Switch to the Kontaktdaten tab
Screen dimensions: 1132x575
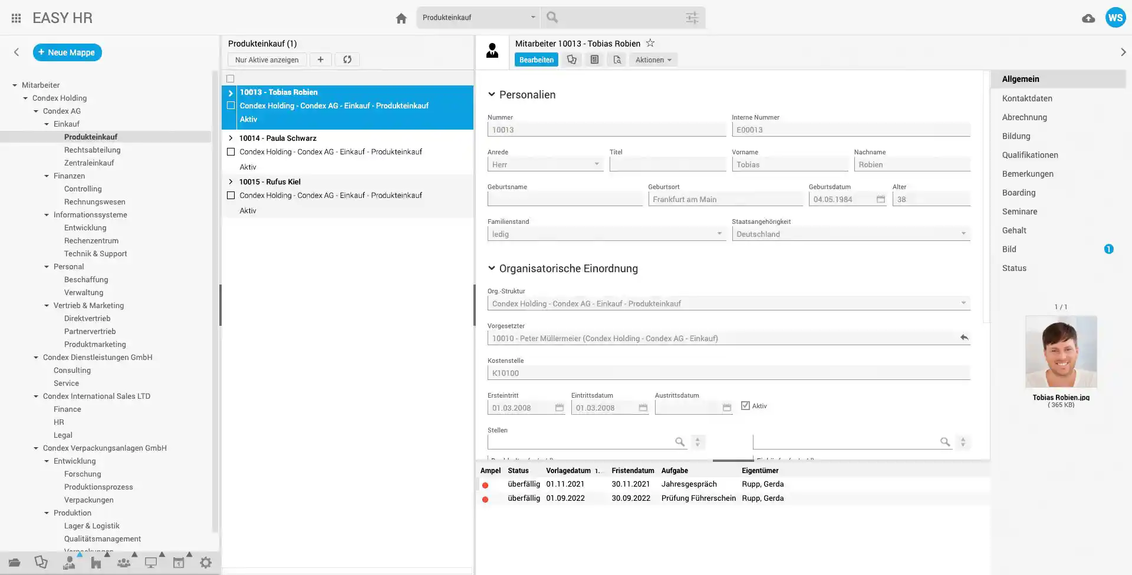coord(1027,98)
